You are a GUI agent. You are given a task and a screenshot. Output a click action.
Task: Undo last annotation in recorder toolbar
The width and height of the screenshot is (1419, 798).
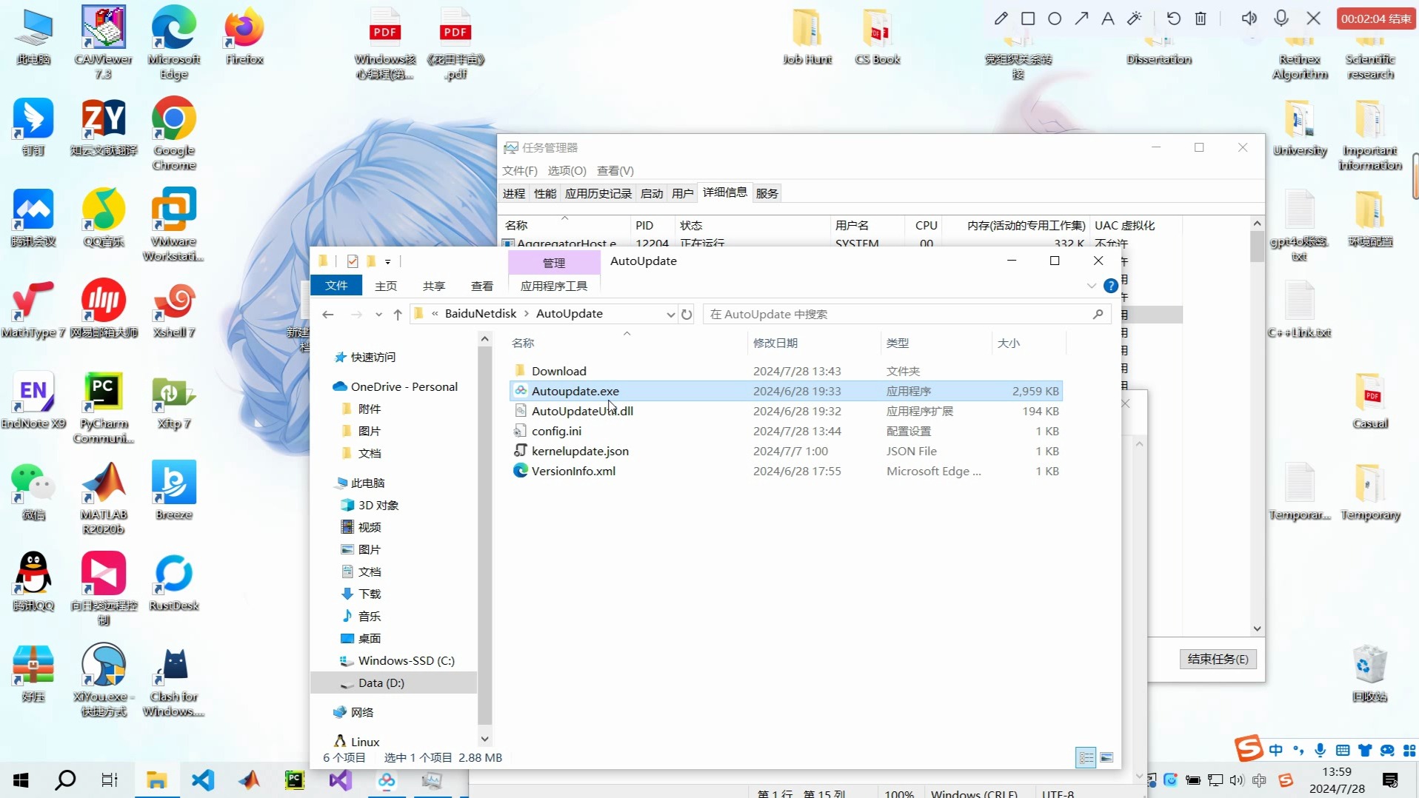tap(1174, 19)
